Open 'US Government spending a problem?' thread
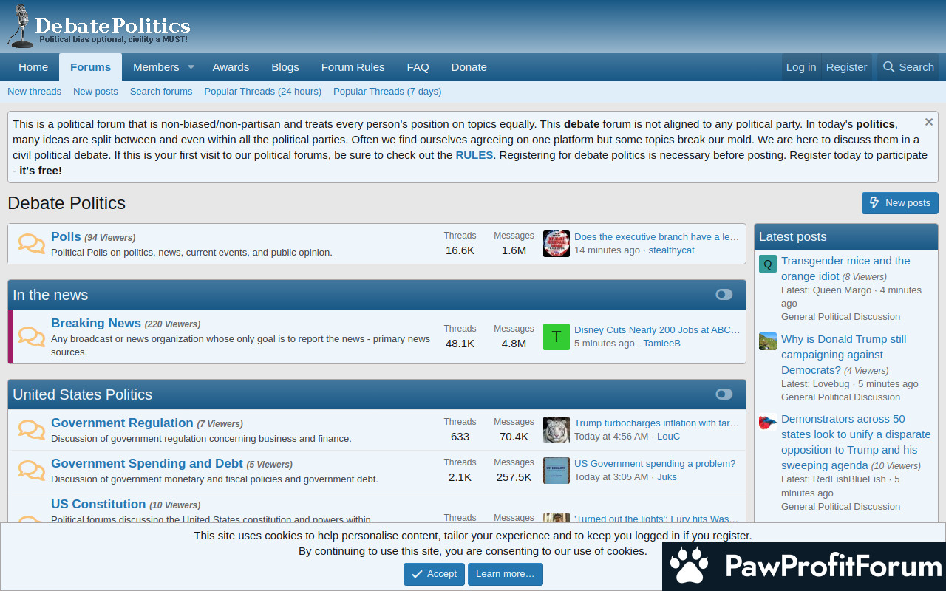946x591 pixels. 655,464
